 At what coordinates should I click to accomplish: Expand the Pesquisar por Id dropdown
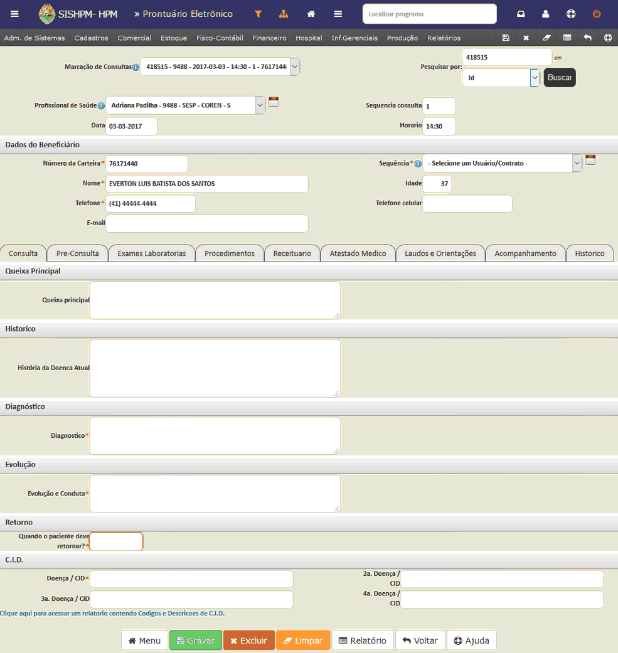535,77
